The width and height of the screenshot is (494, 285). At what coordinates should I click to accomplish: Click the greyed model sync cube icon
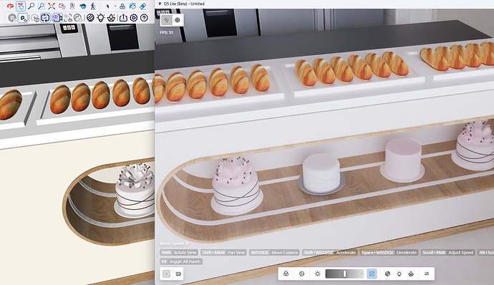pos(35,18)
